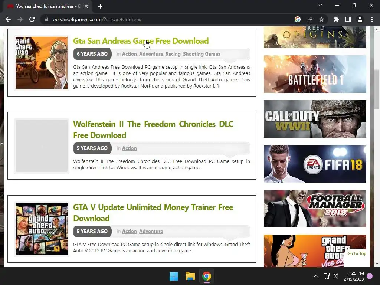Open the Racing category link

coord(173,54)
